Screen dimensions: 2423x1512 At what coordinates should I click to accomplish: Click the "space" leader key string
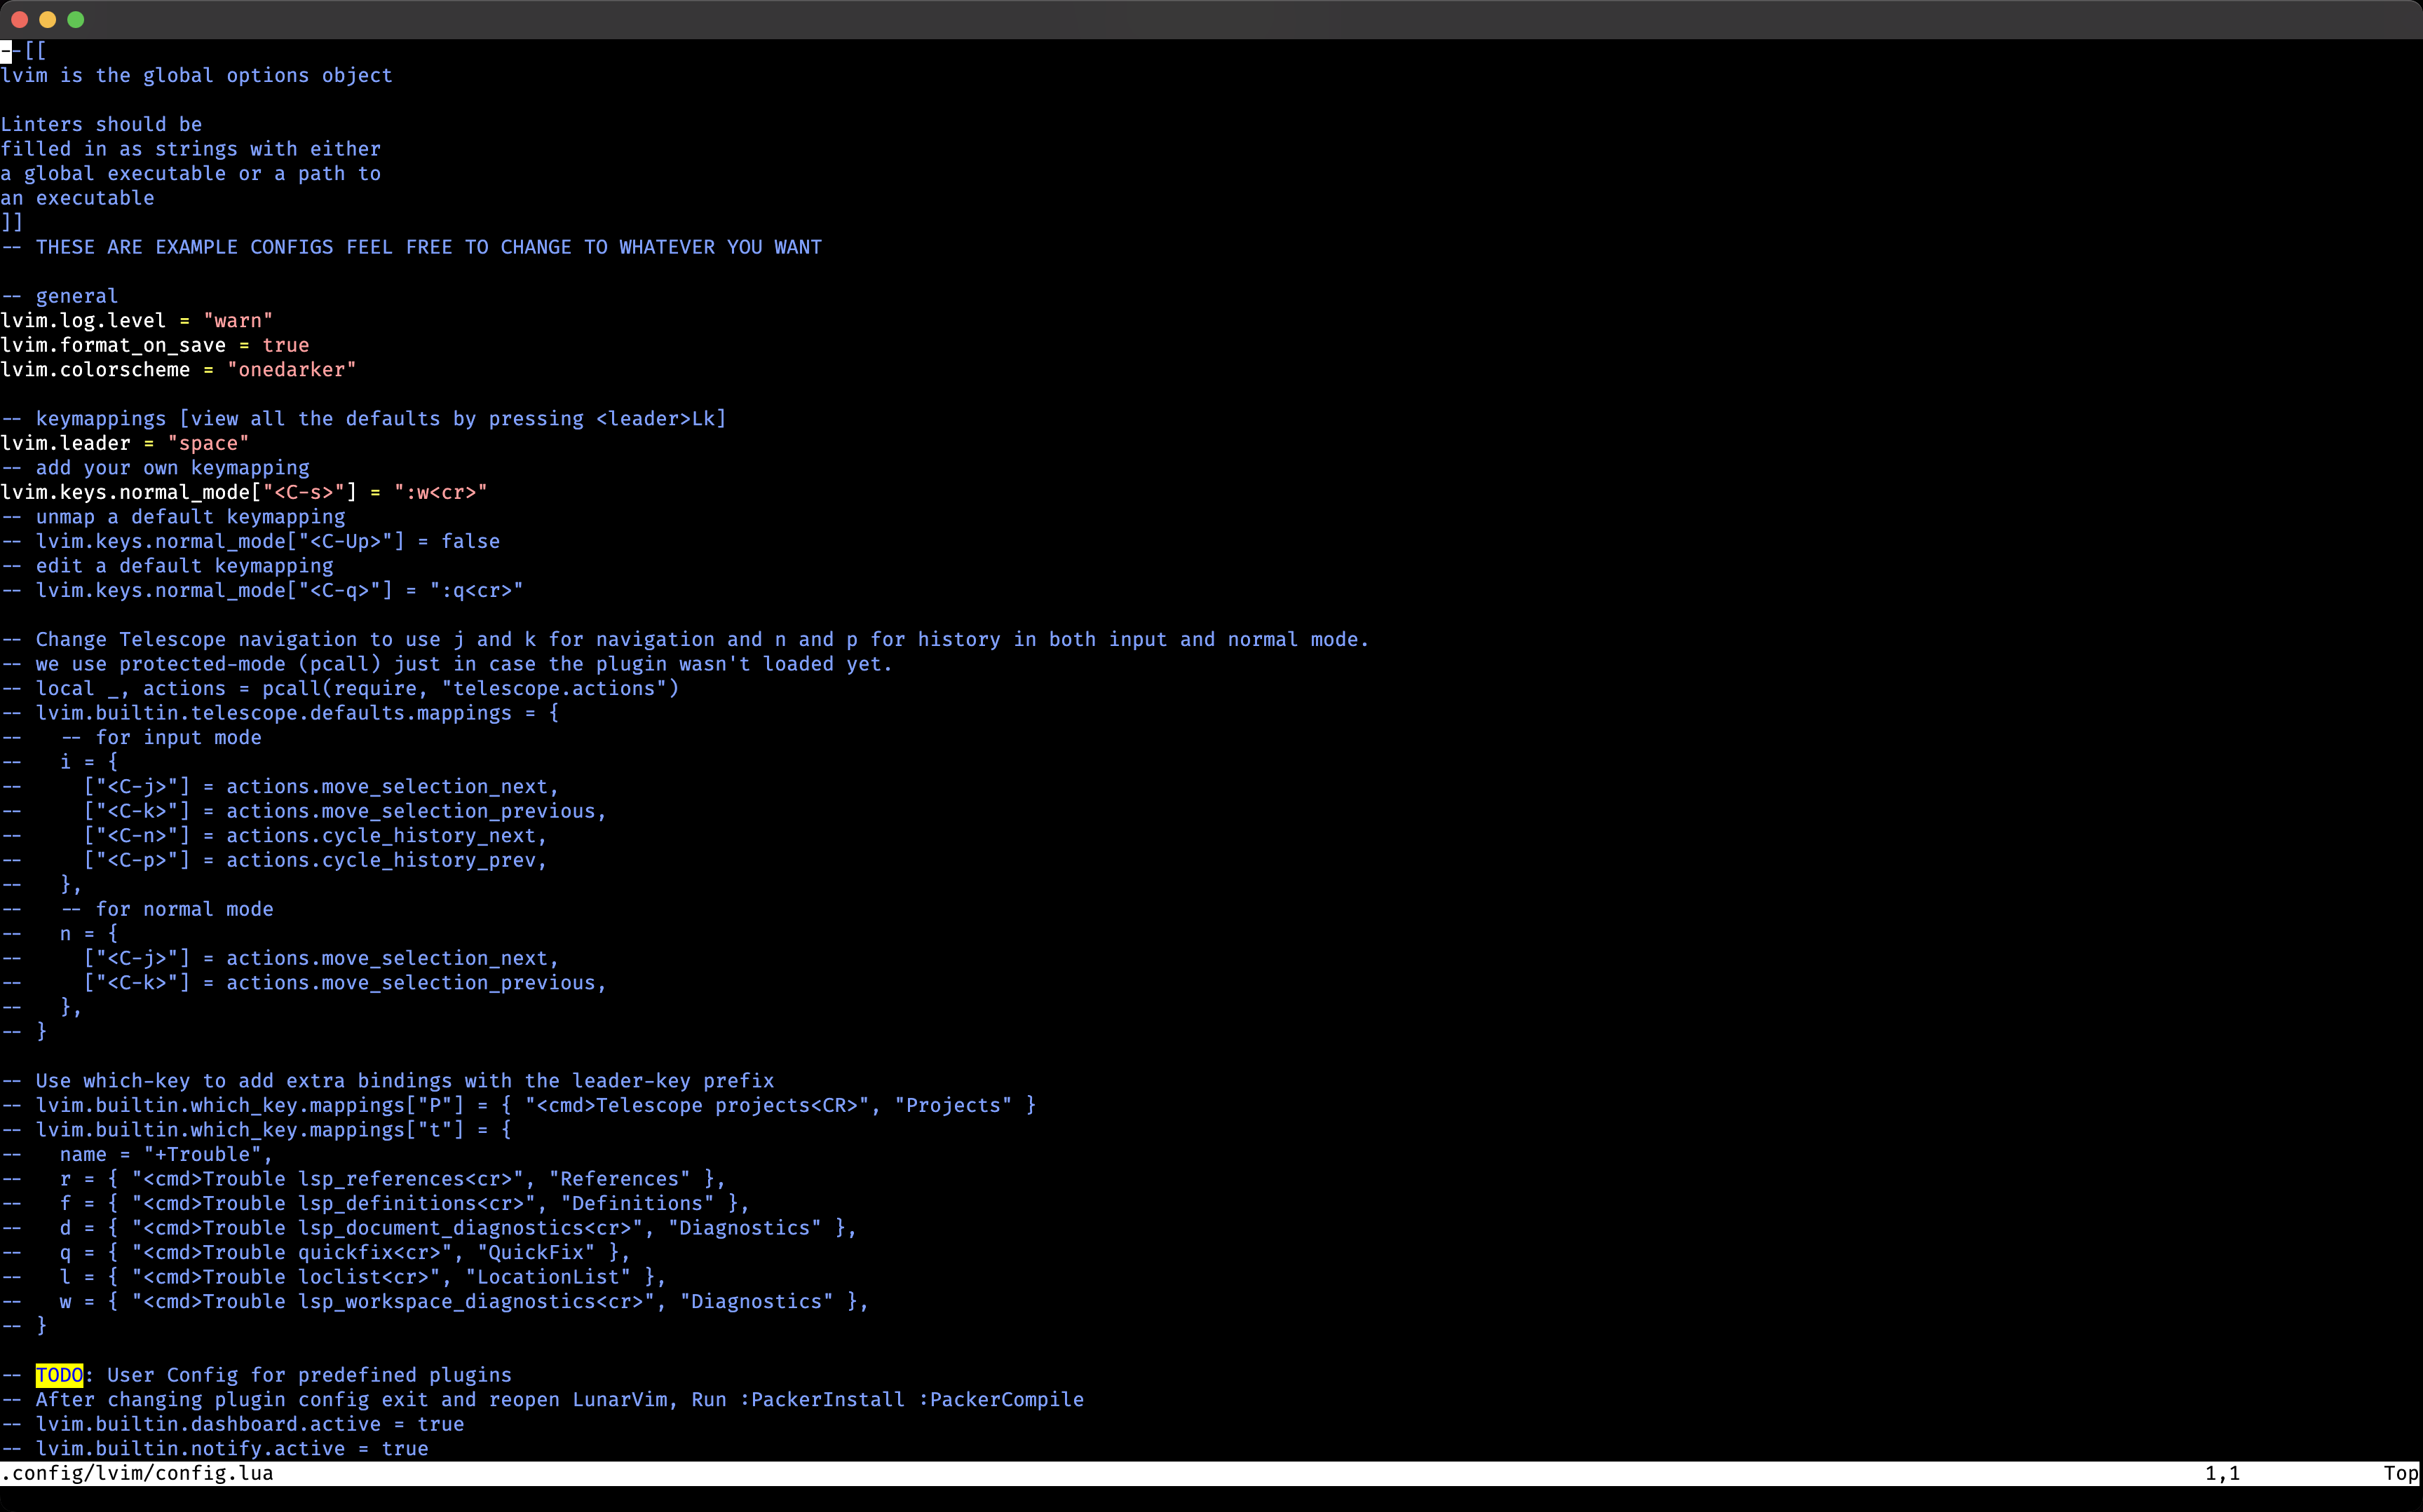pyautogui.click(x=209, y=443)
